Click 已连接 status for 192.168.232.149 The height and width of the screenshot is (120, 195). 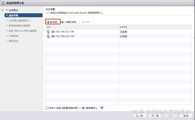point(123,36)
